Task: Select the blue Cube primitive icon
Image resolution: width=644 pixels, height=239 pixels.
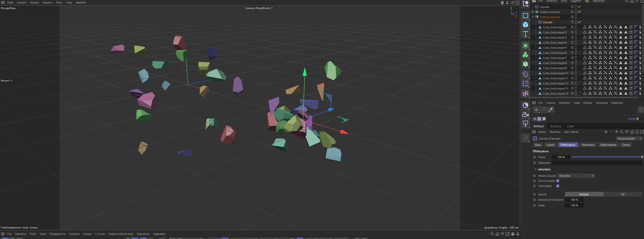Action: tap(525, 25)
